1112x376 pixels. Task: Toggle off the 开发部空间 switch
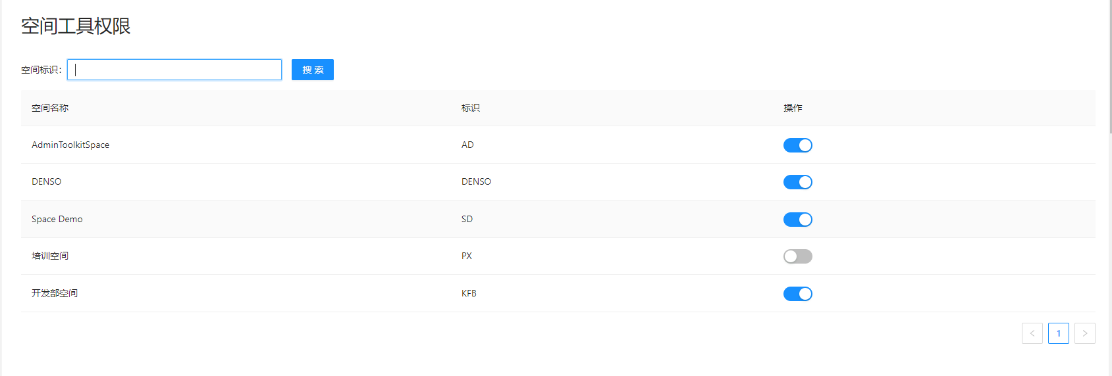(x=797, y=294)
